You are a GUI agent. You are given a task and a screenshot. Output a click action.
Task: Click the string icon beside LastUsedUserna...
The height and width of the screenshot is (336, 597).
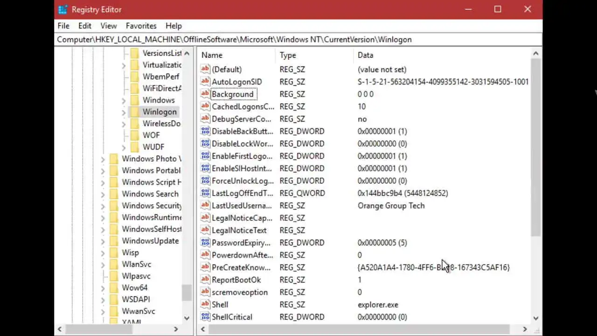click(205, 205)
